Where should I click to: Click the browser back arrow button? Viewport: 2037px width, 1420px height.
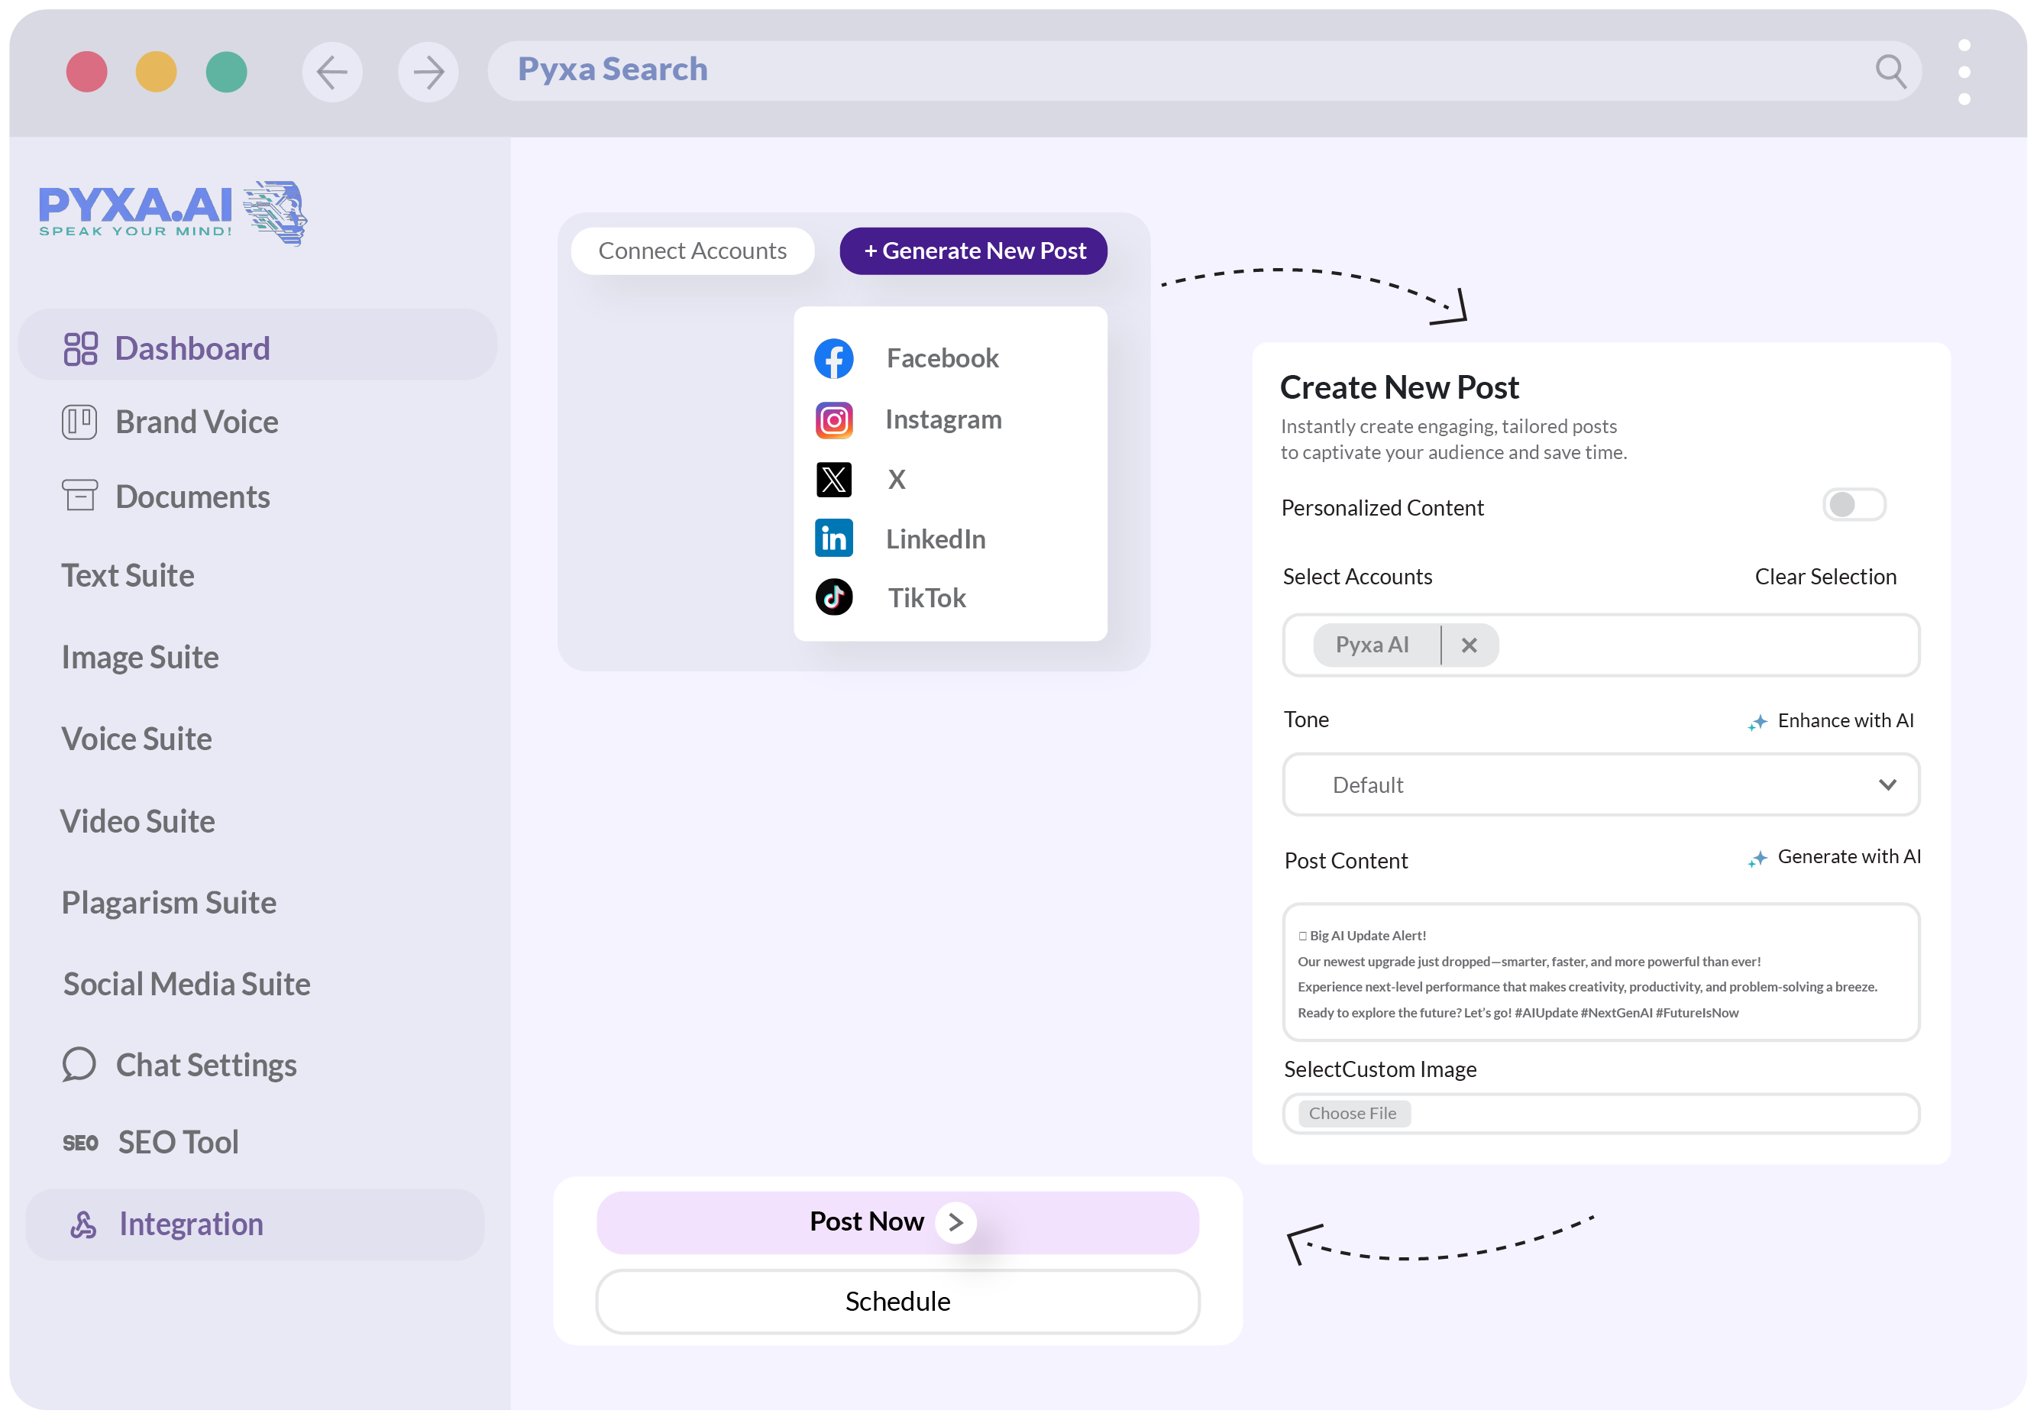point(331,72)
